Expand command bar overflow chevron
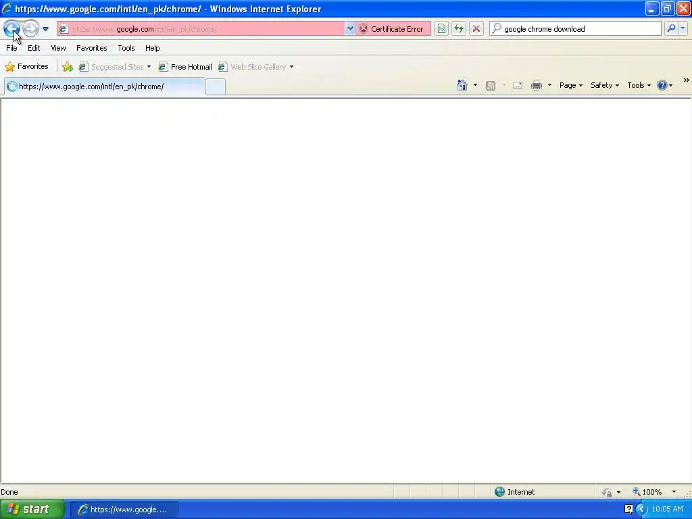The height and width of the screenshot is (519, 692). (687, 80)
